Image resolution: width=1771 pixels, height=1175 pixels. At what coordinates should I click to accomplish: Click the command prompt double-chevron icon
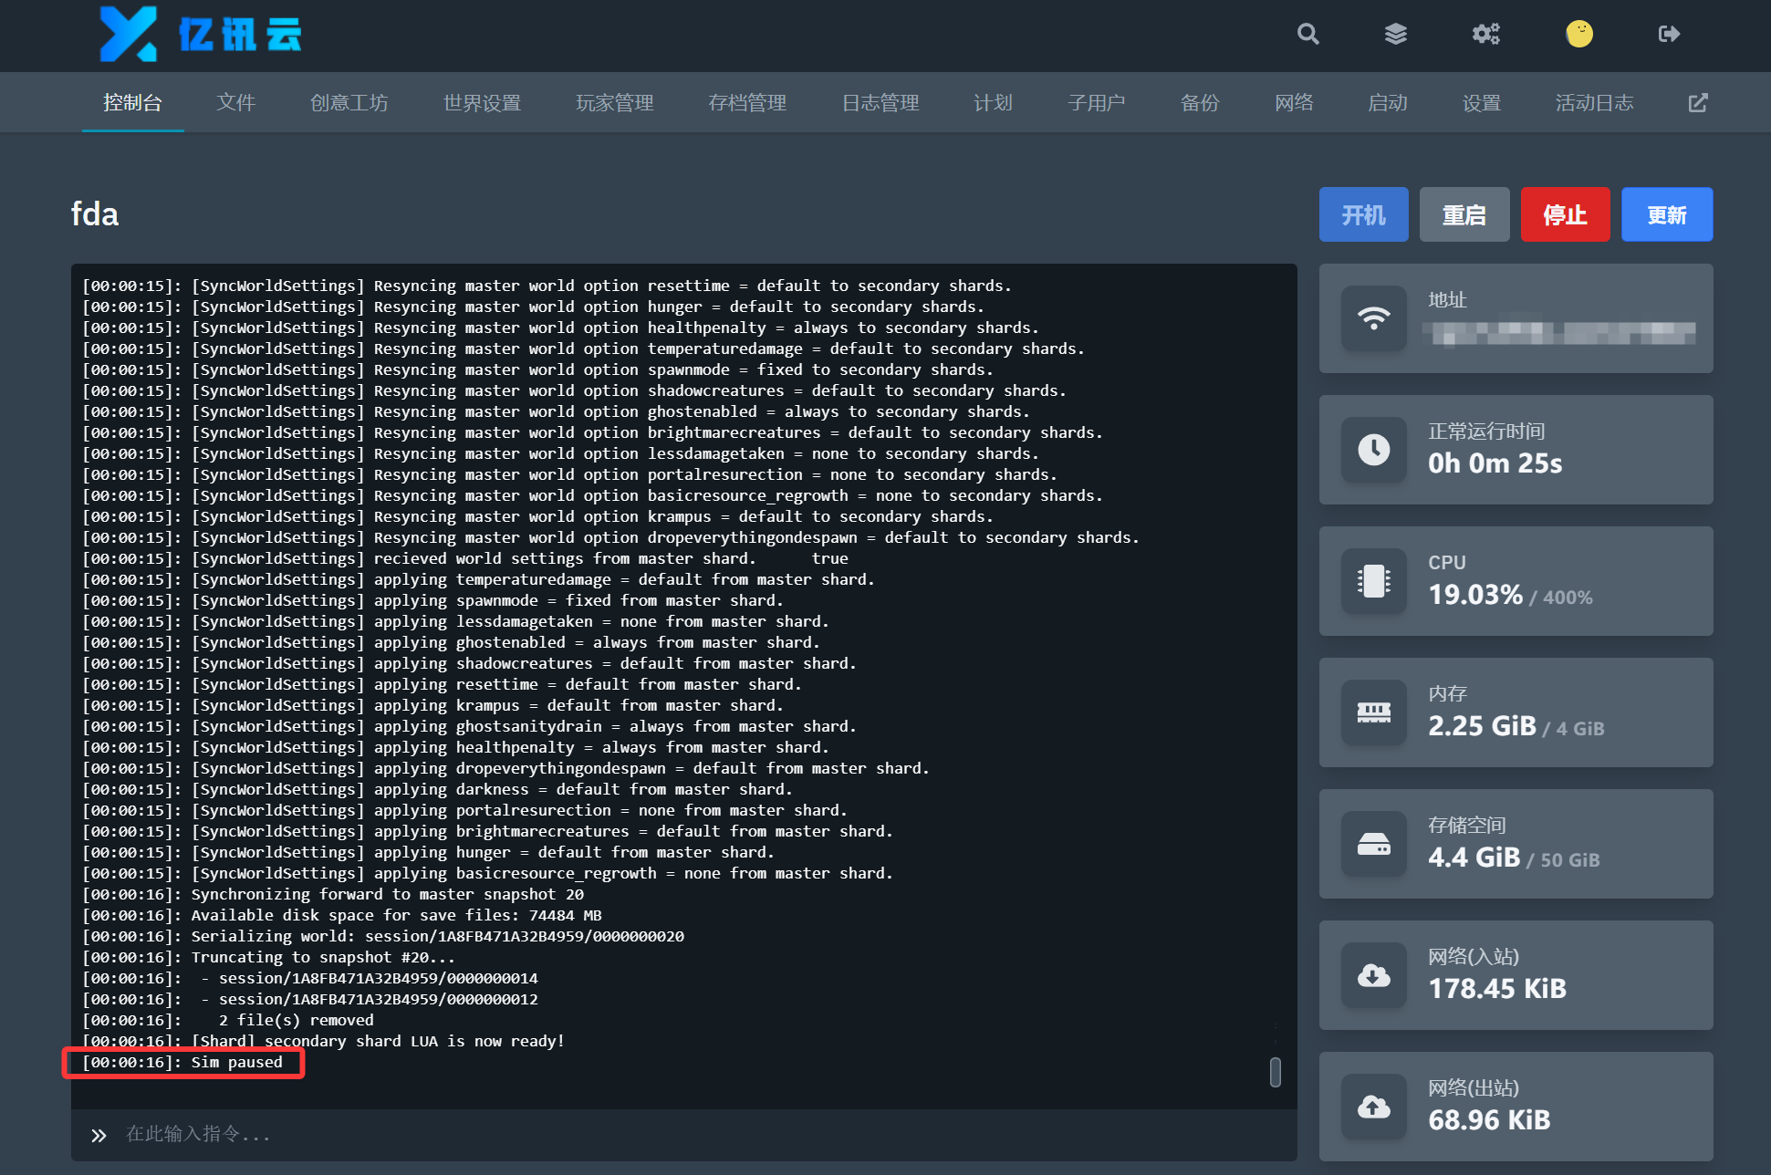pyautogui.click(x=99, y=1135)
